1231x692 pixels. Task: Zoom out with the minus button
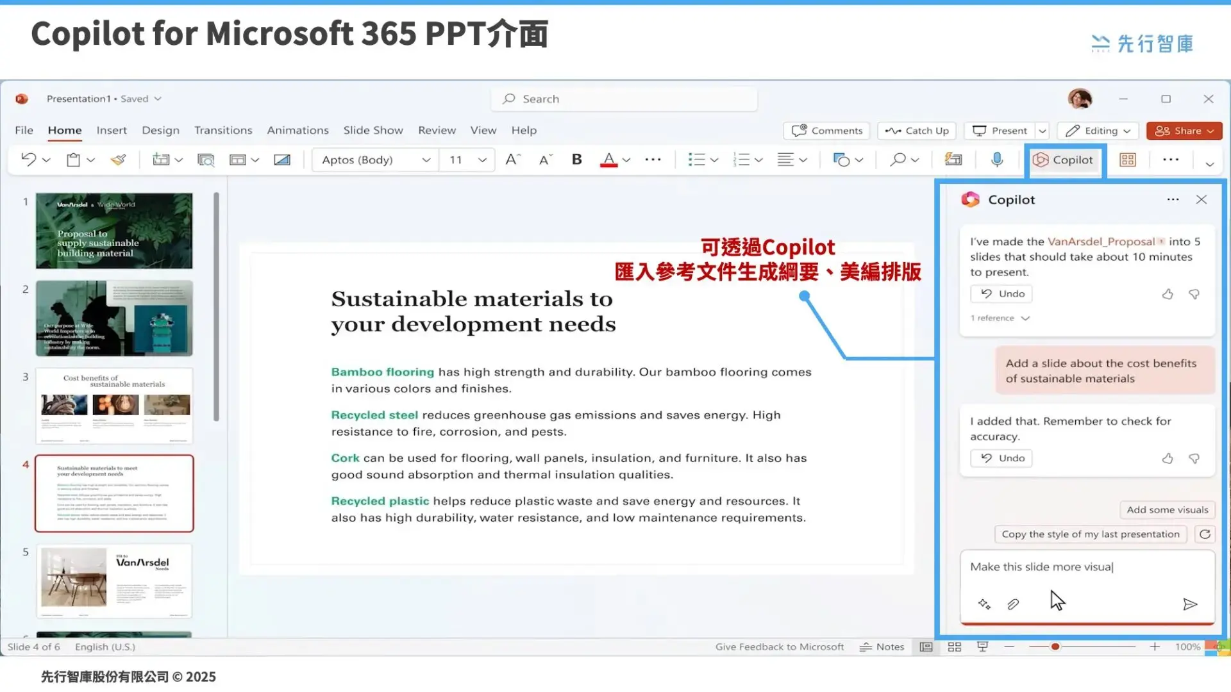point(1009,647)
